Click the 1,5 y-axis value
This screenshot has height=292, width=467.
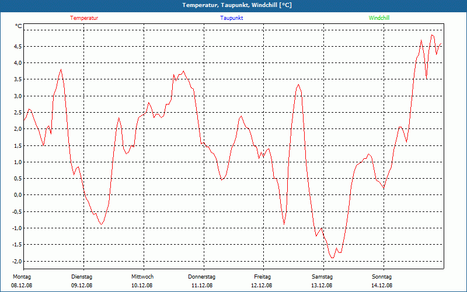click(x=18, y=145)
